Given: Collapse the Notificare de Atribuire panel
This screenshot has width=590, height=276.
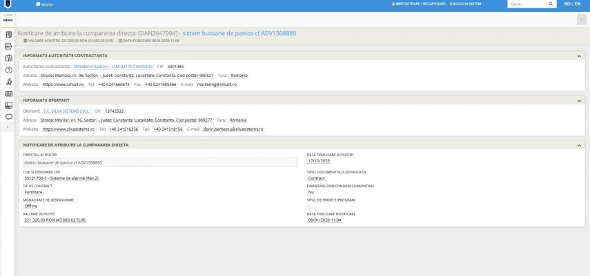Looking at the screenshot, I should click(578, 145).
